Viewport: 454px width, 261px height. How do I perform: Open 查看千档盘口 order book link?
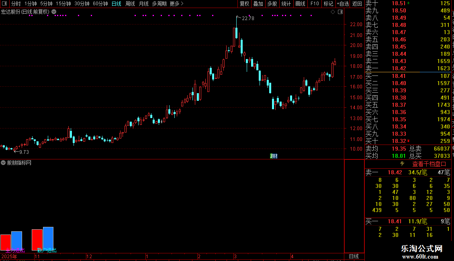click(429, 164)
